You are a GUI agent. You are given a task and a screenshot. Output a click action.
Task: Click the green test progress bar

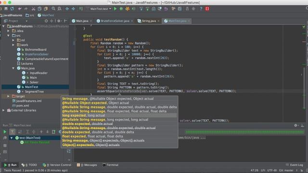245,132
